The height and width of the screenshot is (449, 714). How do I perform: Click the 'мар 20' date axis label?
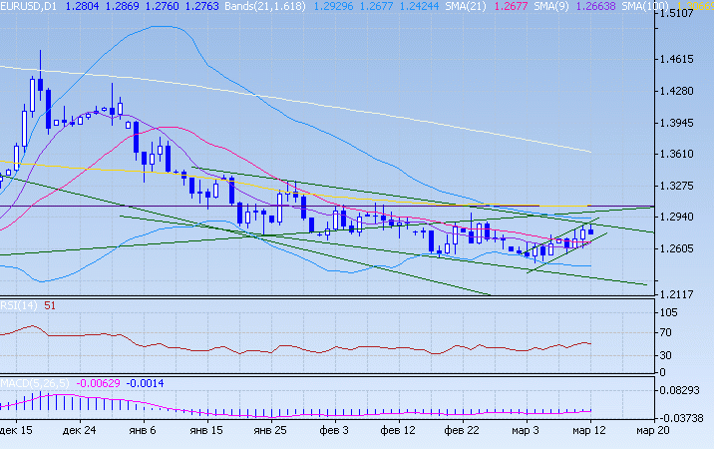[x=653, y=431]
